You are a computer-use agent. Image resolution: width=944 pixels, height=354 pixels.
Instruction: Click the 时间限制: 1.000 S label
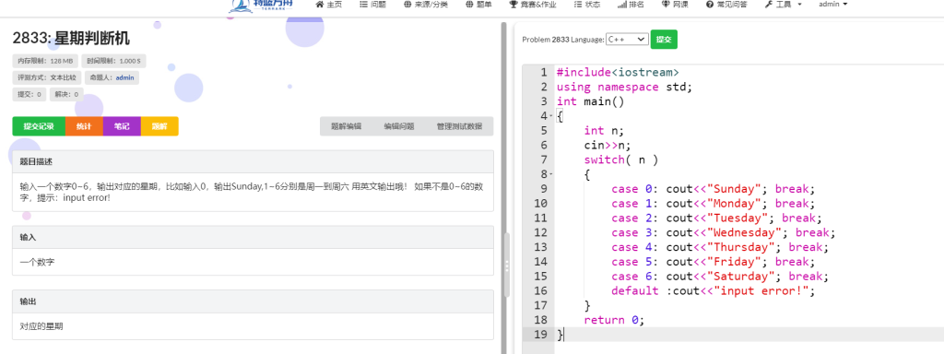(113, 61)
